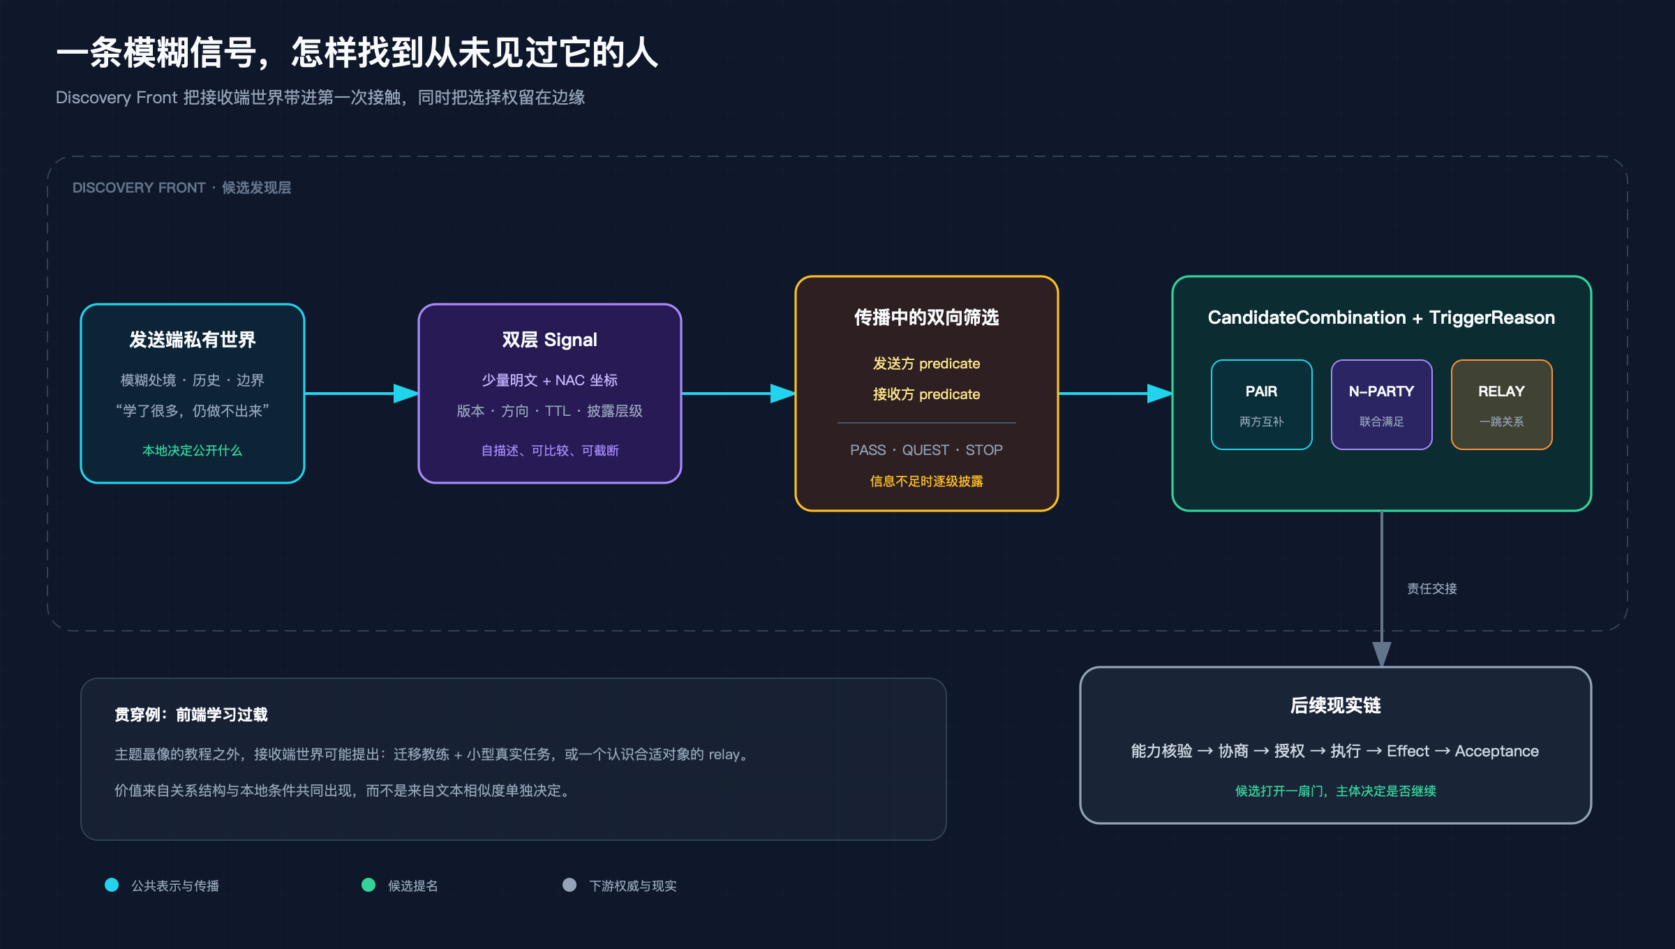Click the 发送端私有世界 box title
Image resolution: width=1675 pixels, height=949 pixels.
click(x=193, y=340)
